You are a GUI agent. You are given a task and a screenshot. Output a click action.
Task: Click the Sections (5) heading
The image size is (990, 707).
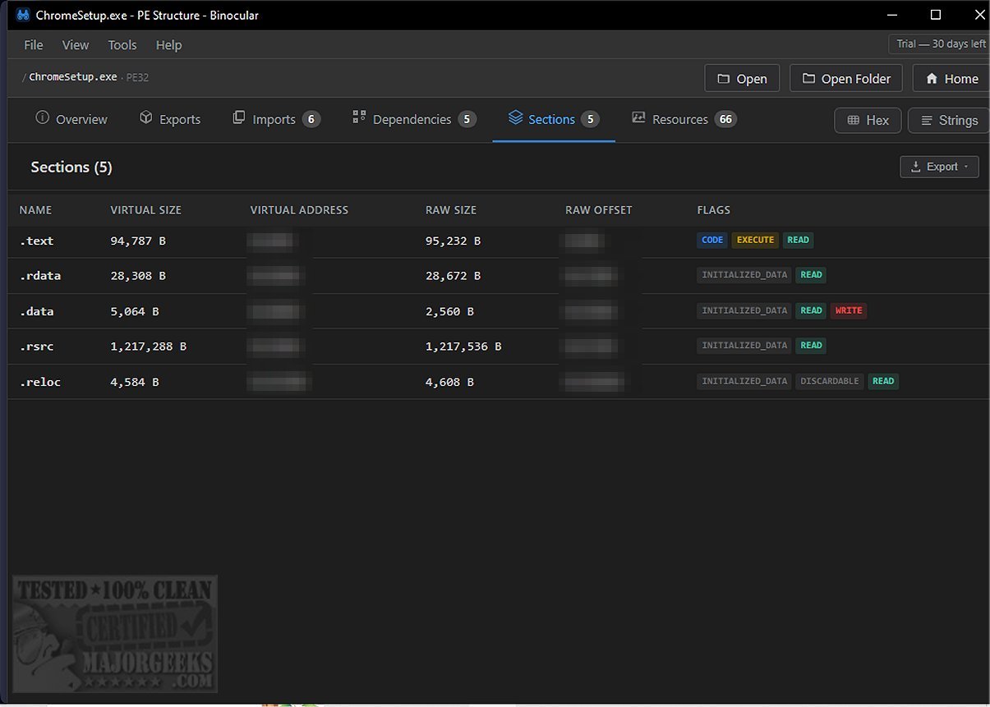(x=71, y=167)
